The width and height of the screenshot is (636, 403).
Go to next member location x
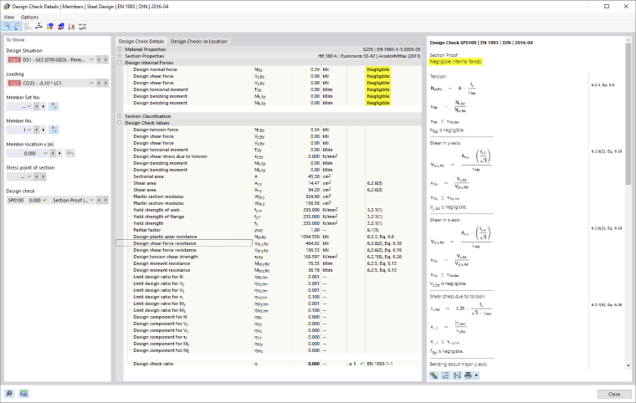[x=59, y=153]
